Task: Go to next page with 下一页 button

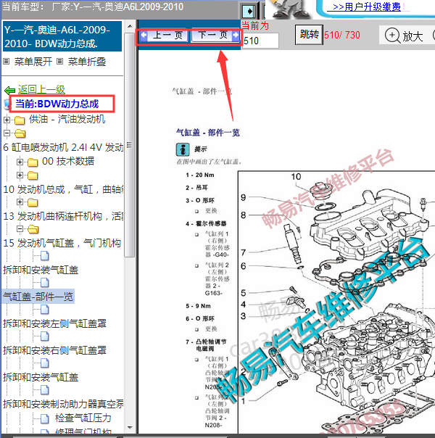Action: click(215, 36)
